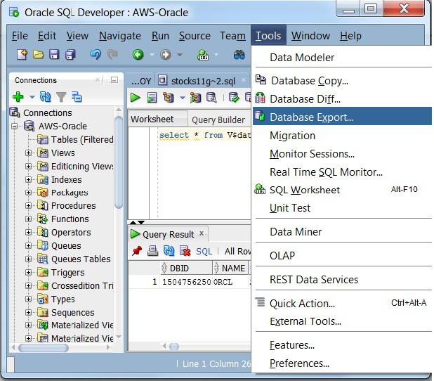Click the Explain Plan icon
Screen dimensions: 434x381
coord(169,98)
